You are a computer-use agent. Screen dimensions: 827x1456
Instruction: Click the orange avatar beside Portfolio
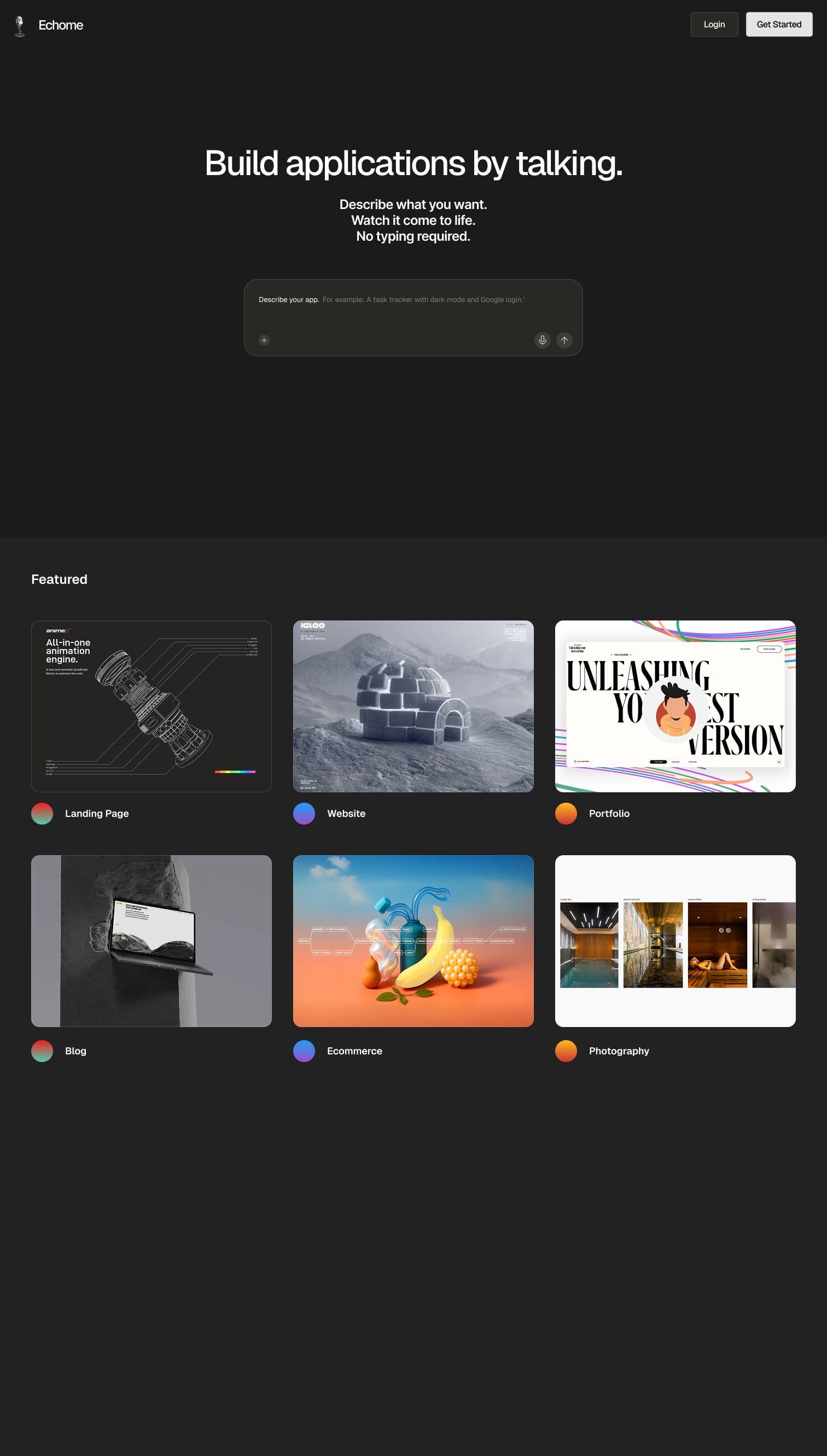[566, 814]
